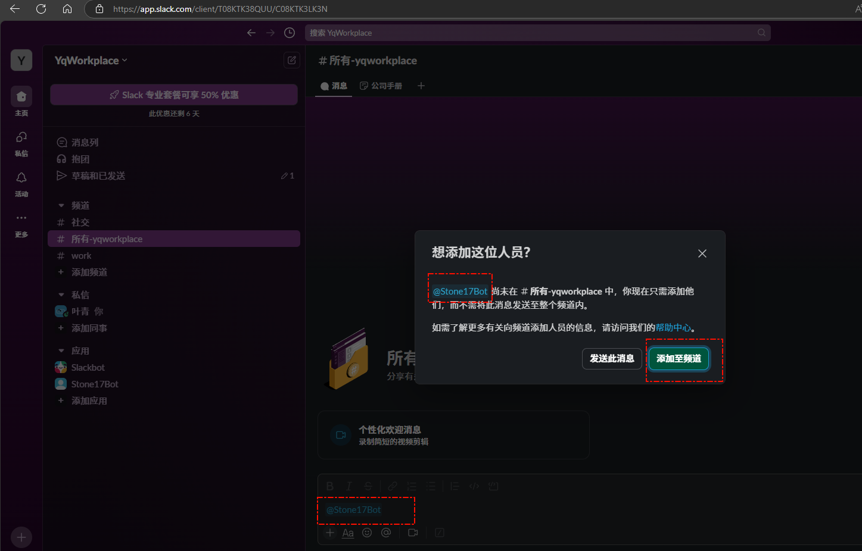Go to Home (主页) in sidebar
This screenshot has height=551, width=862.
tap(21, 101)
